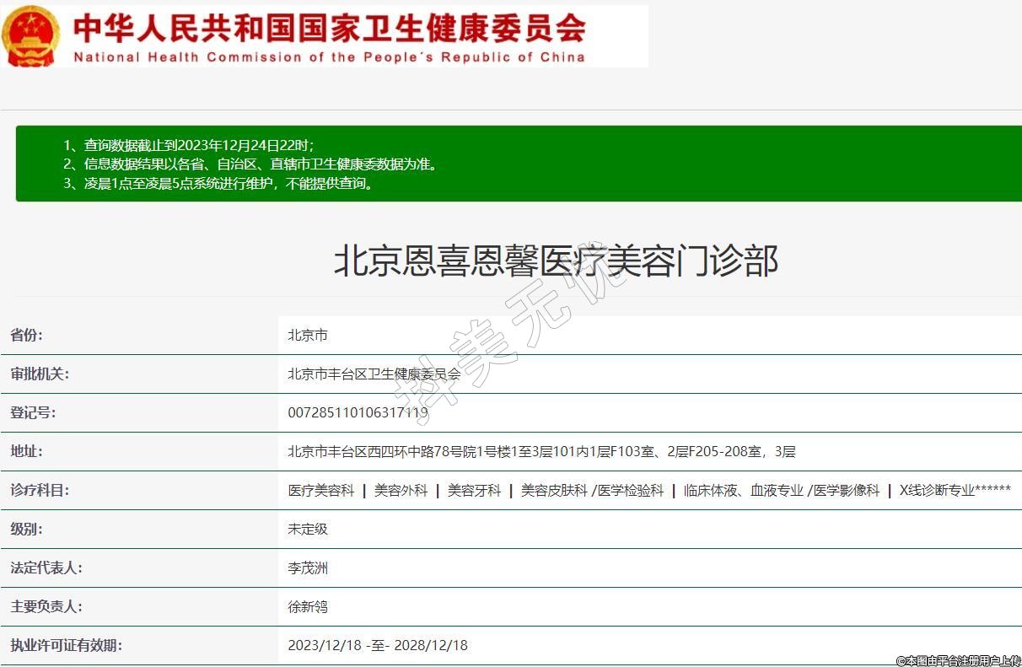Viewport: 1022px width, 667px height.
Task: Click the 北京市丰台区卫生健康委员会 approval authority value
Action: (374, 374)
